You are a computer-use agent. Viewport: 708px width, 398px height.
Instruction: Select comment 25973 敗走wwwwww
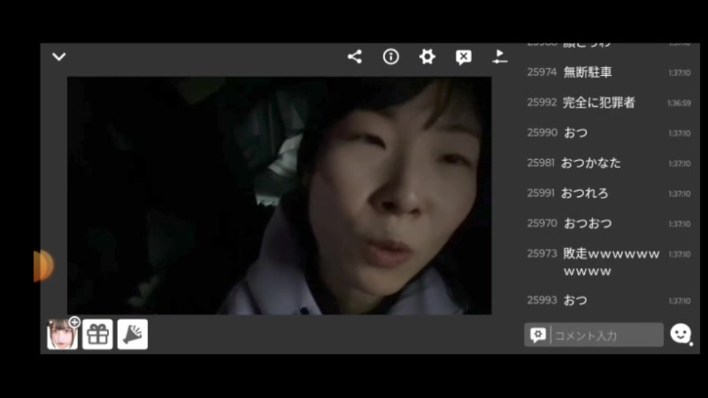click(x=608, y=262)
